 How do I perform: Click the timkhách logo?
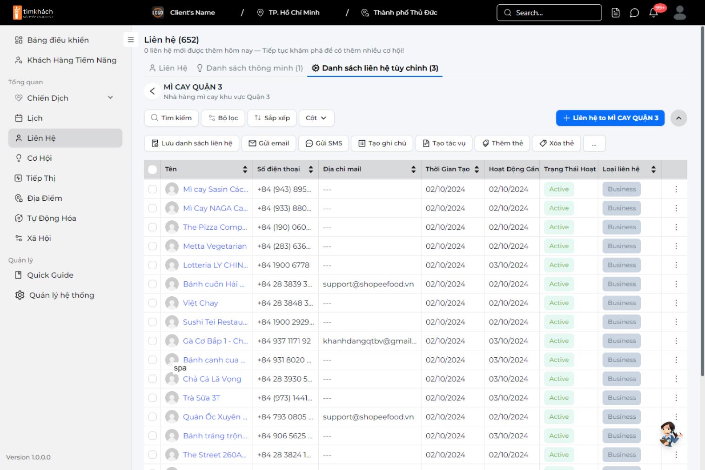(x=33, y=13)
